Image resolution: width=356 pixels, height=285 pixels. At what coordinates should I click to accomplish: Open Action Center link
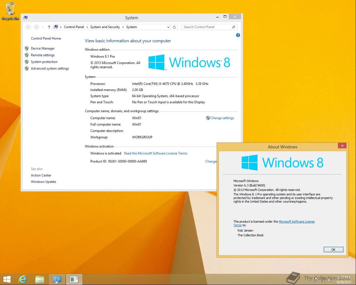tap(41, 175)
